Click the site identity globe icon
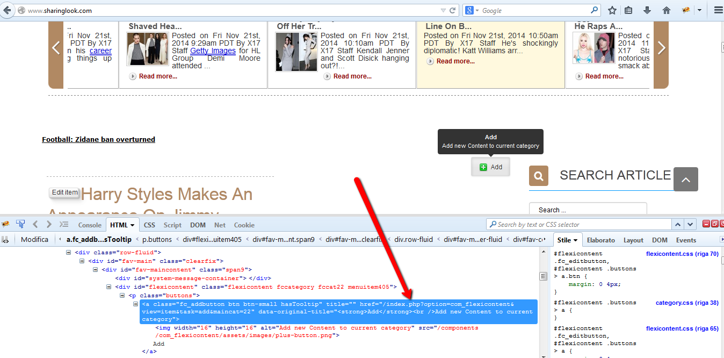Viewport: 724px width, 358px height. tap(21, 10)
